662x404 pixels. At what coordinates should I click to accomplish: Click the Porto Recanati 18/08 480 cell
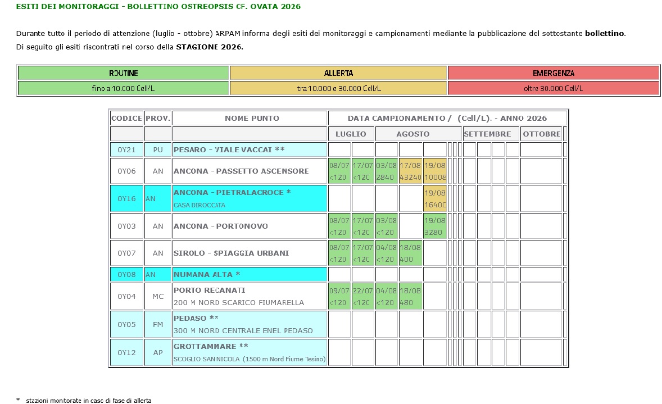pos(410,296)
